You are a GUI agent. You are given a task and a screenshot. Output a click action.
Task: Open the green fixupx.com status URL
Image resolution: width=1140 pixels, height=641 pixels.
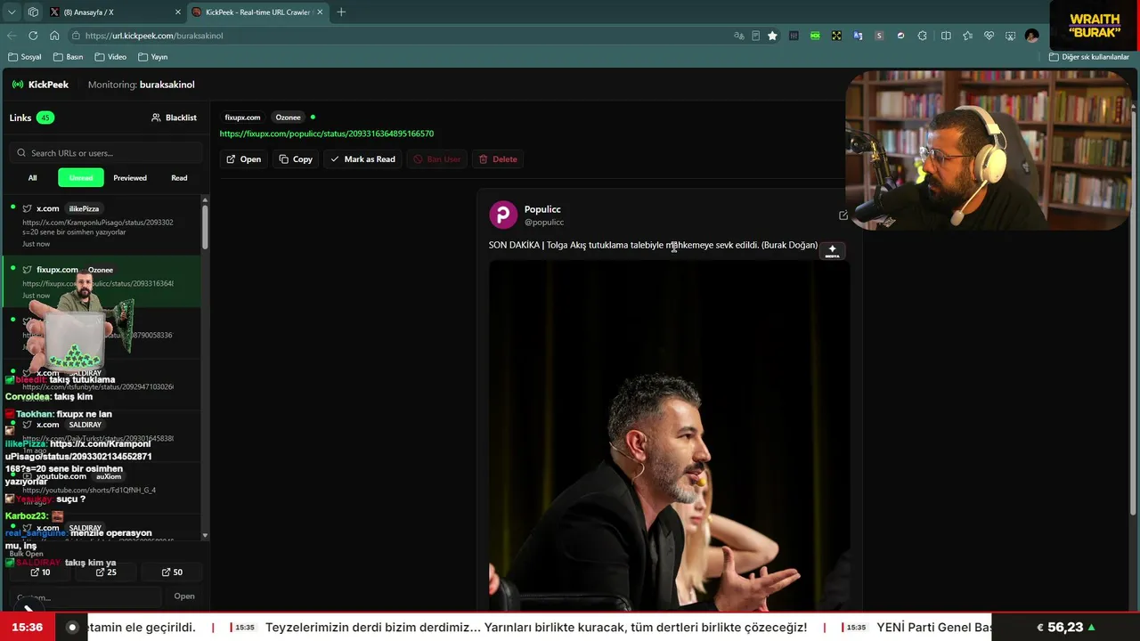pyautogui.click(x=327, y=134)
